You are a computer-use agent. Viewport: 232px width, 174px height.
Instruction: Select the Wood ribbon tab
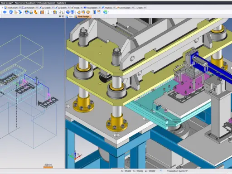point(75,8)
